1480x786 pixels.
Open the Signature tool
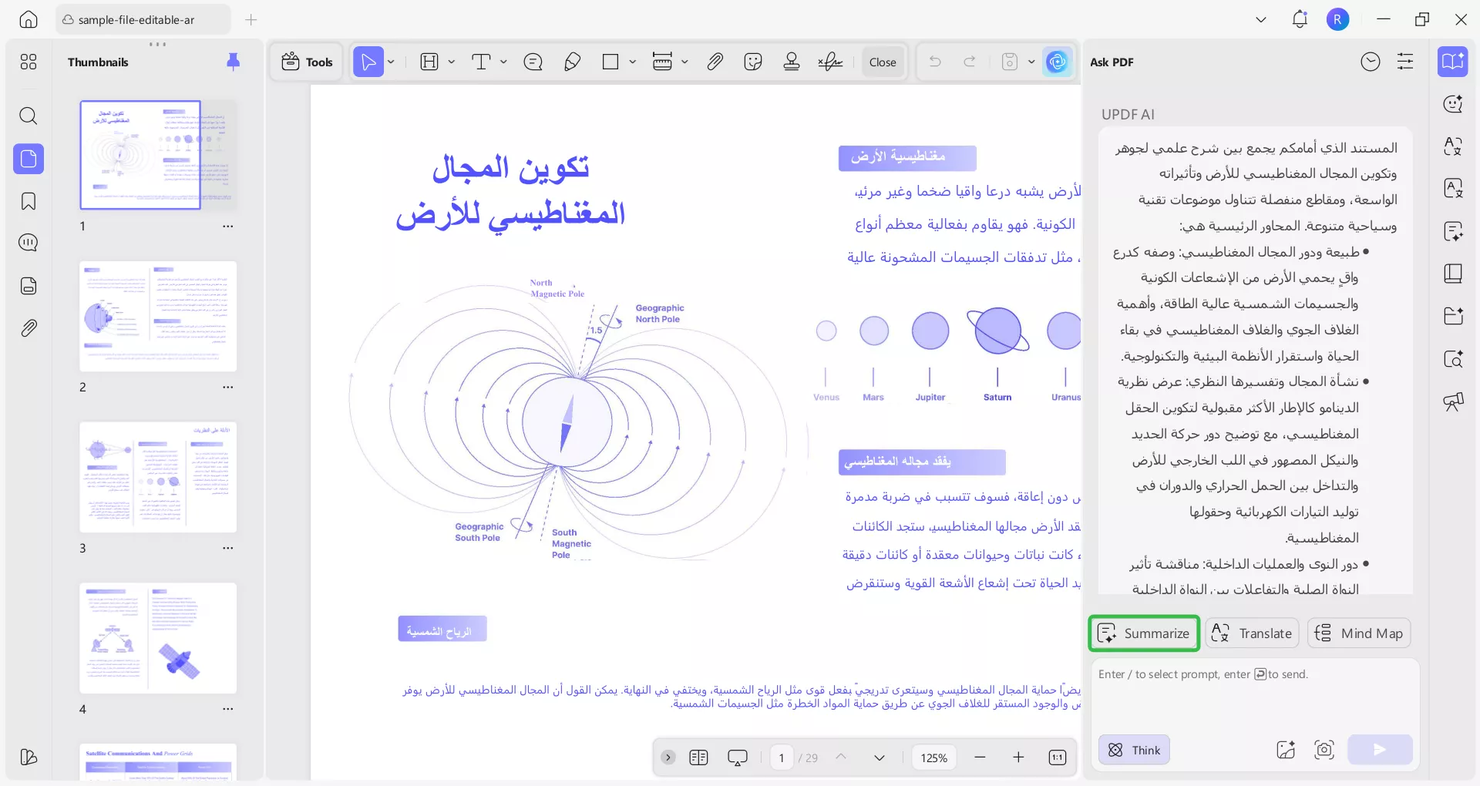coord(830,62)
